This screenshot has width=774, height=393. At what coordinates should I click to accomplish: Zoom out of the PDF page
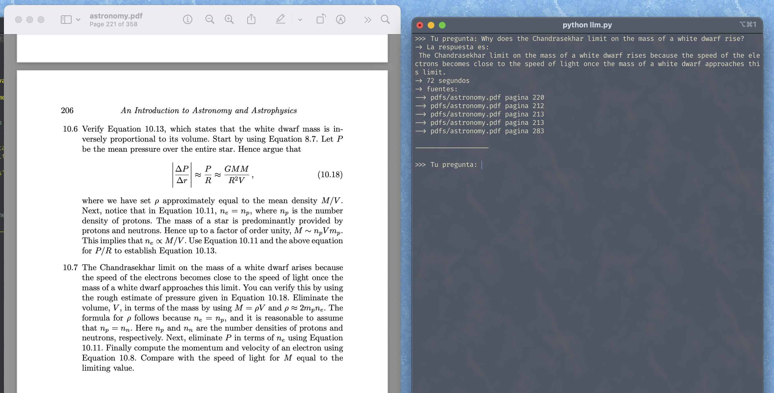pos(209,20)
